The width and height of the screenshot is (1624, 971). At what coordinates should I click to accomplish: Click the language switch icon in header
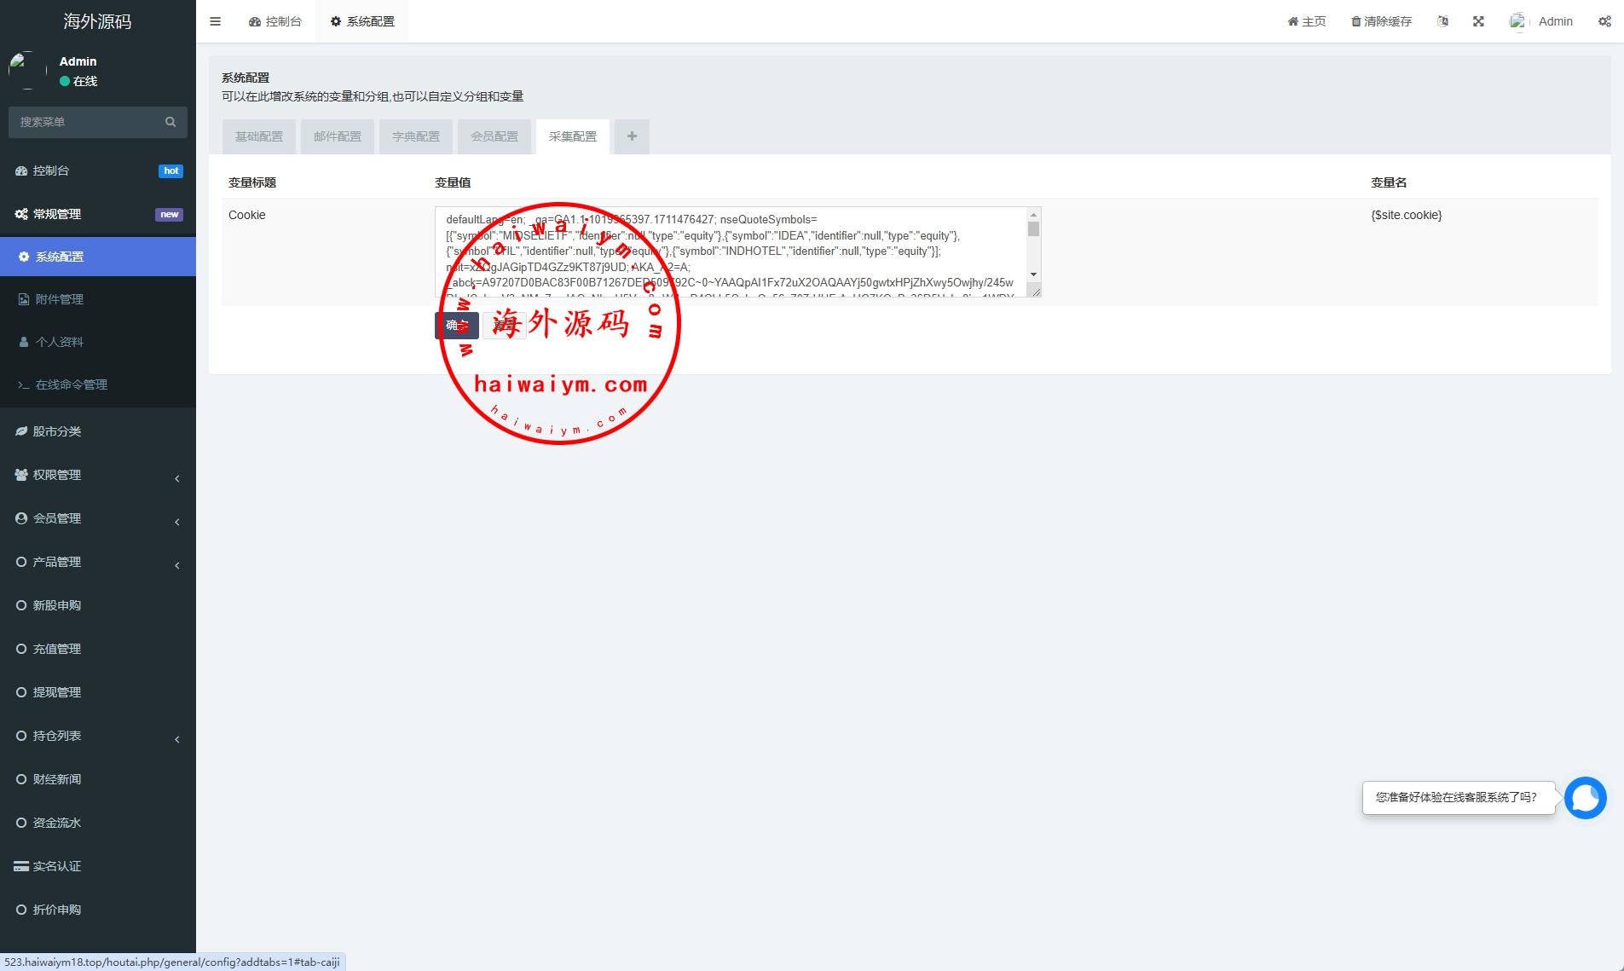(x=1442, y=21)
